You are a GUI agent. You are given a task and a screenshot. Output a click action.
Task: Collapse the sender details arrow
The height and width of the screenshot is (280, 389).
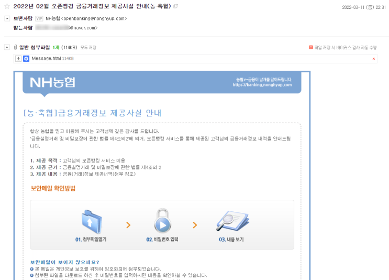tap(7, 19)
